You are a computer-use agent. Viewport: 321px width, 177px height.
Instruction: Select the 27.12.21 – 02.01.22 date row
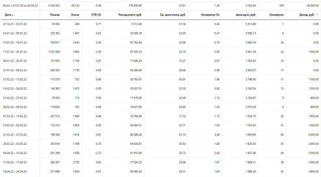161,24
